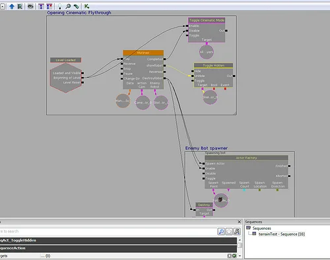330x260 pixels.
Task: Select the Toggle Cinematic Mode node title
Action: (x=207, y=20)
